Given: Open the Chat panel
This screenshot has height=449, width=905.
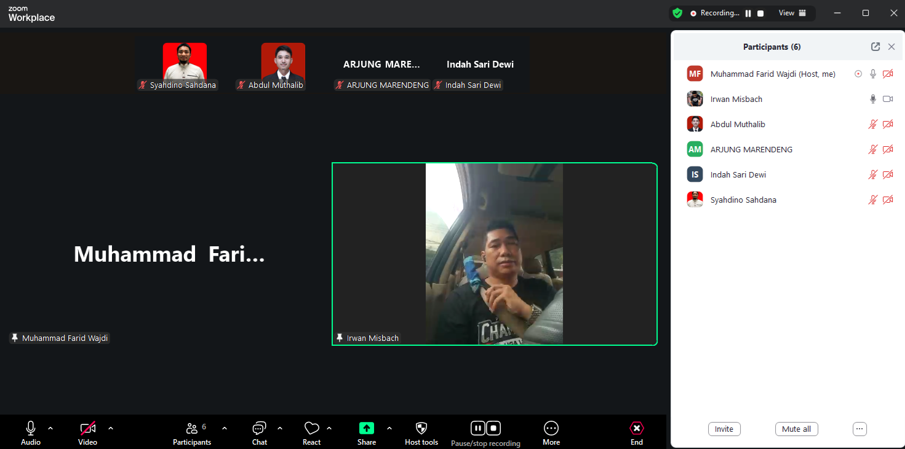Looking at the screenshot, I should (260, 432).
